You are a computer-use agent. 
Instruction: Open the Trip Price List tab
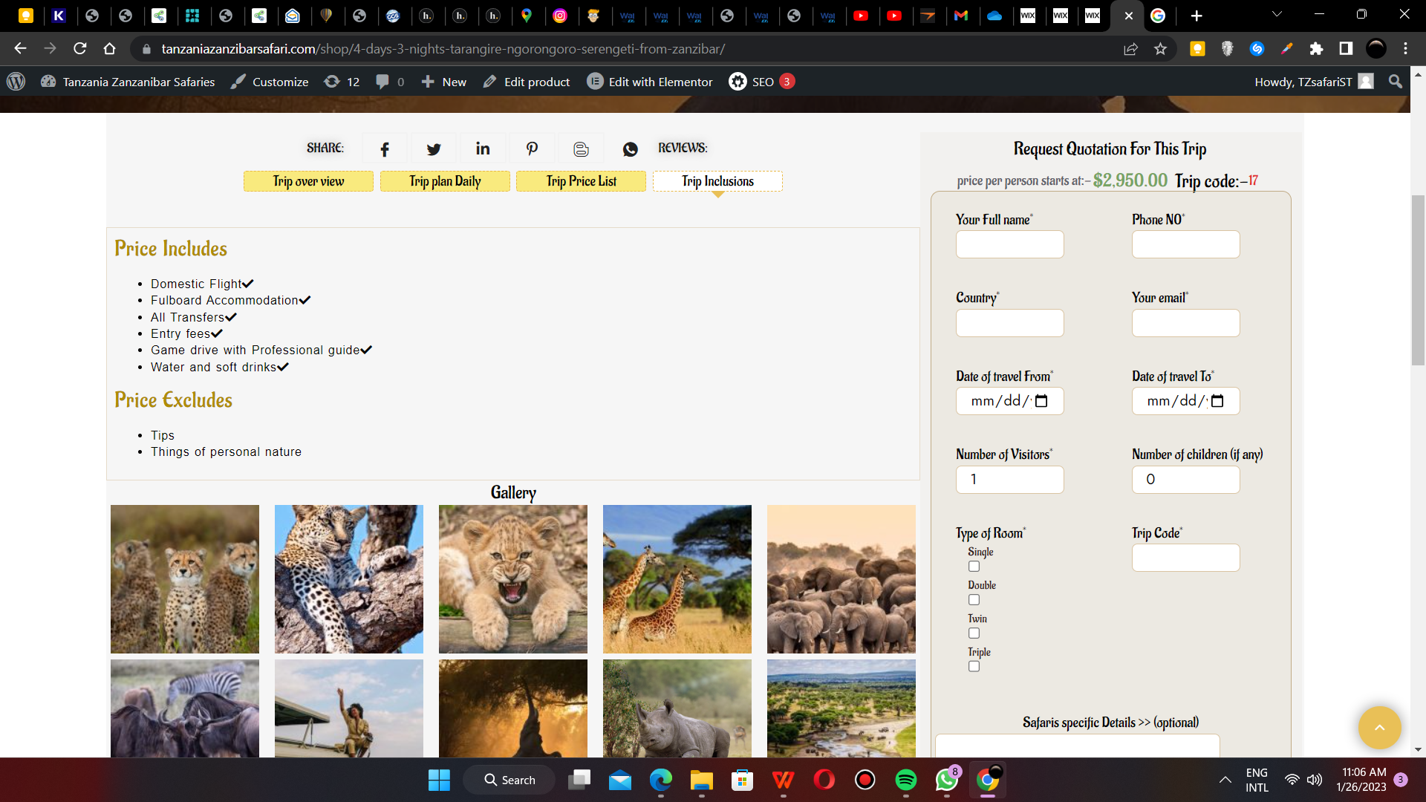(581, 181)
